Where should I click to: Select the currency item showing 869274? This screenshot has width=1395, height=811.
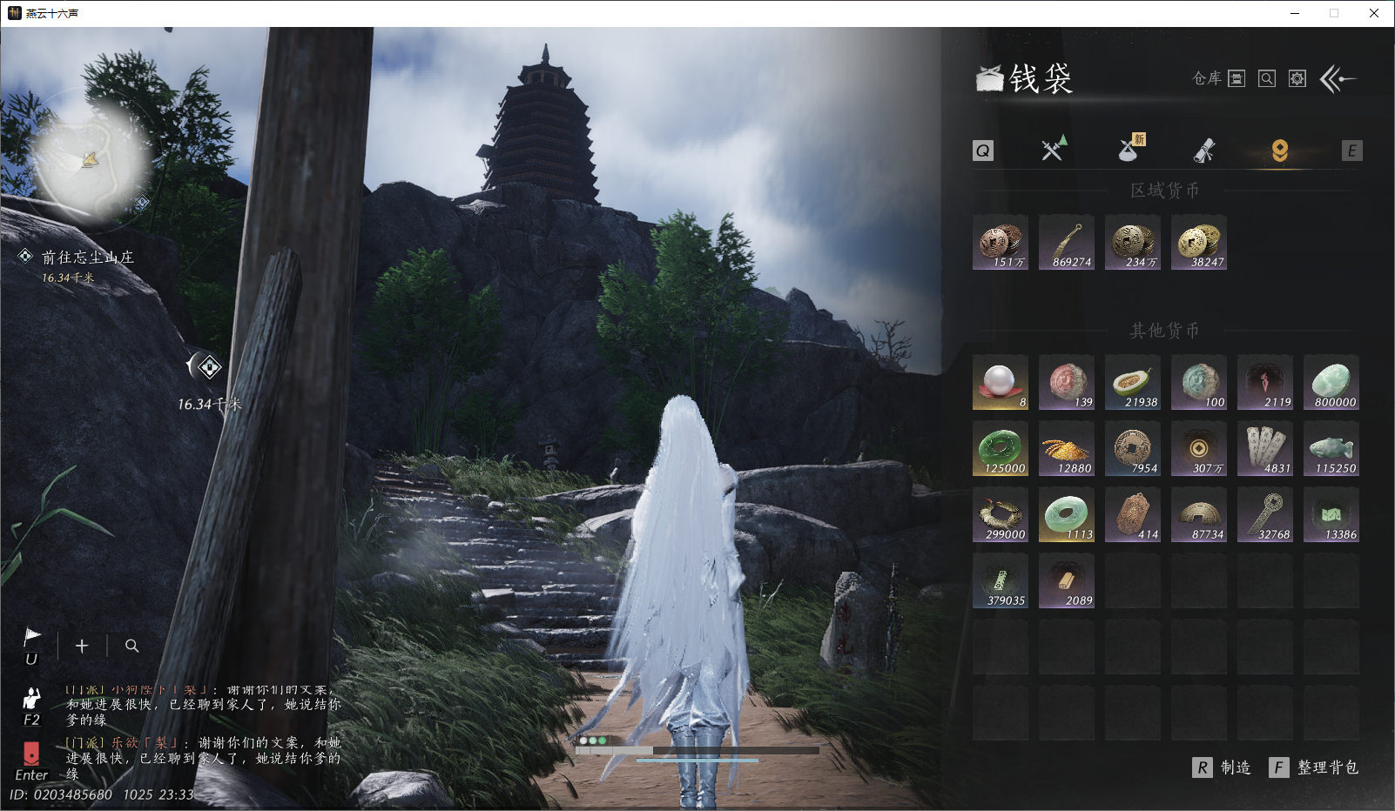pyautogui.click(x=1067, y=242)
